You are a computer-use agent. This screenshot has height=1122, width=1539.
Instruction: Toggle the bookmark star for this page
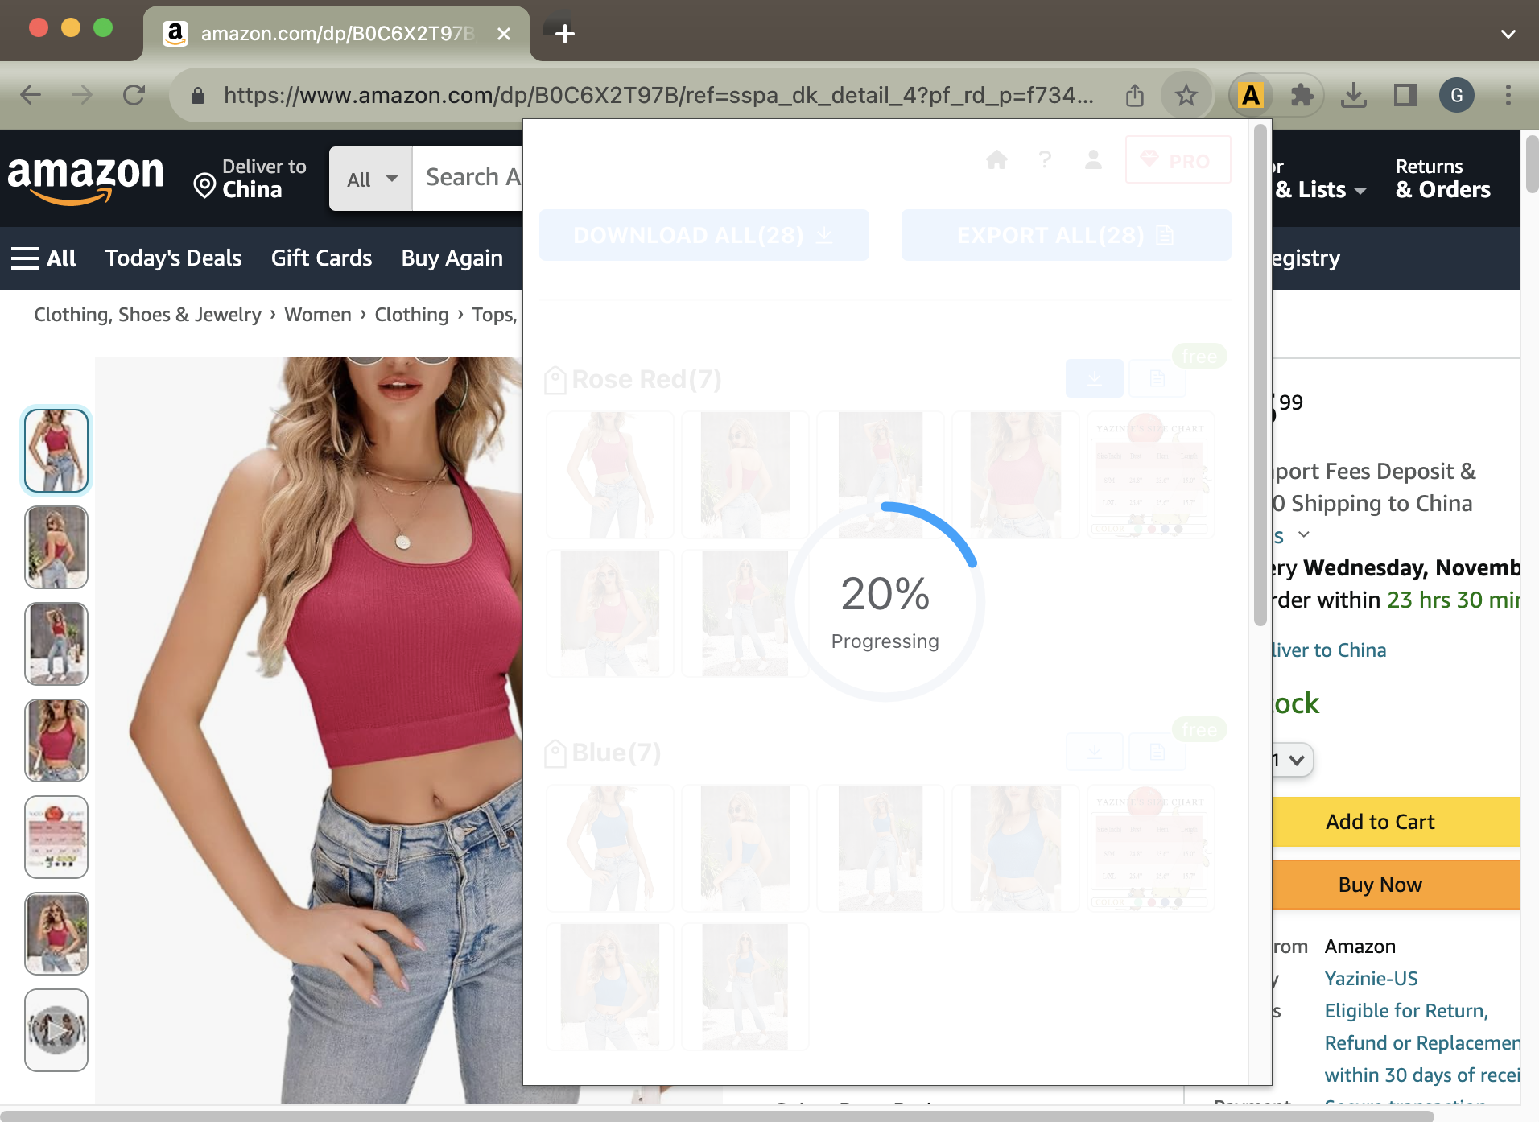1186,95
